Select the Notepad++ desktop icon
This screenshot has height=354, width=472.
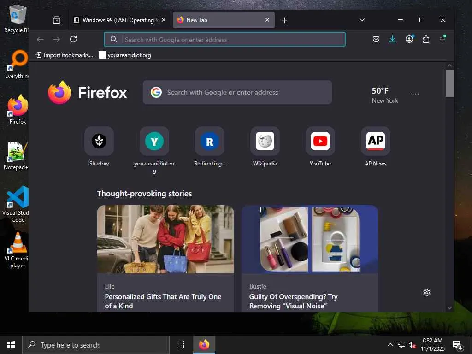[16, 156]
